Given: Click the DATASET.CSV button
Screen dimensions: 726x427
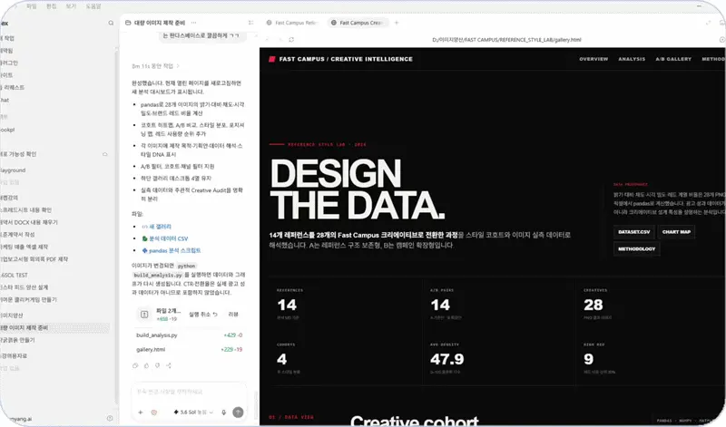Looking at the screenshot, I should (633, 232).
